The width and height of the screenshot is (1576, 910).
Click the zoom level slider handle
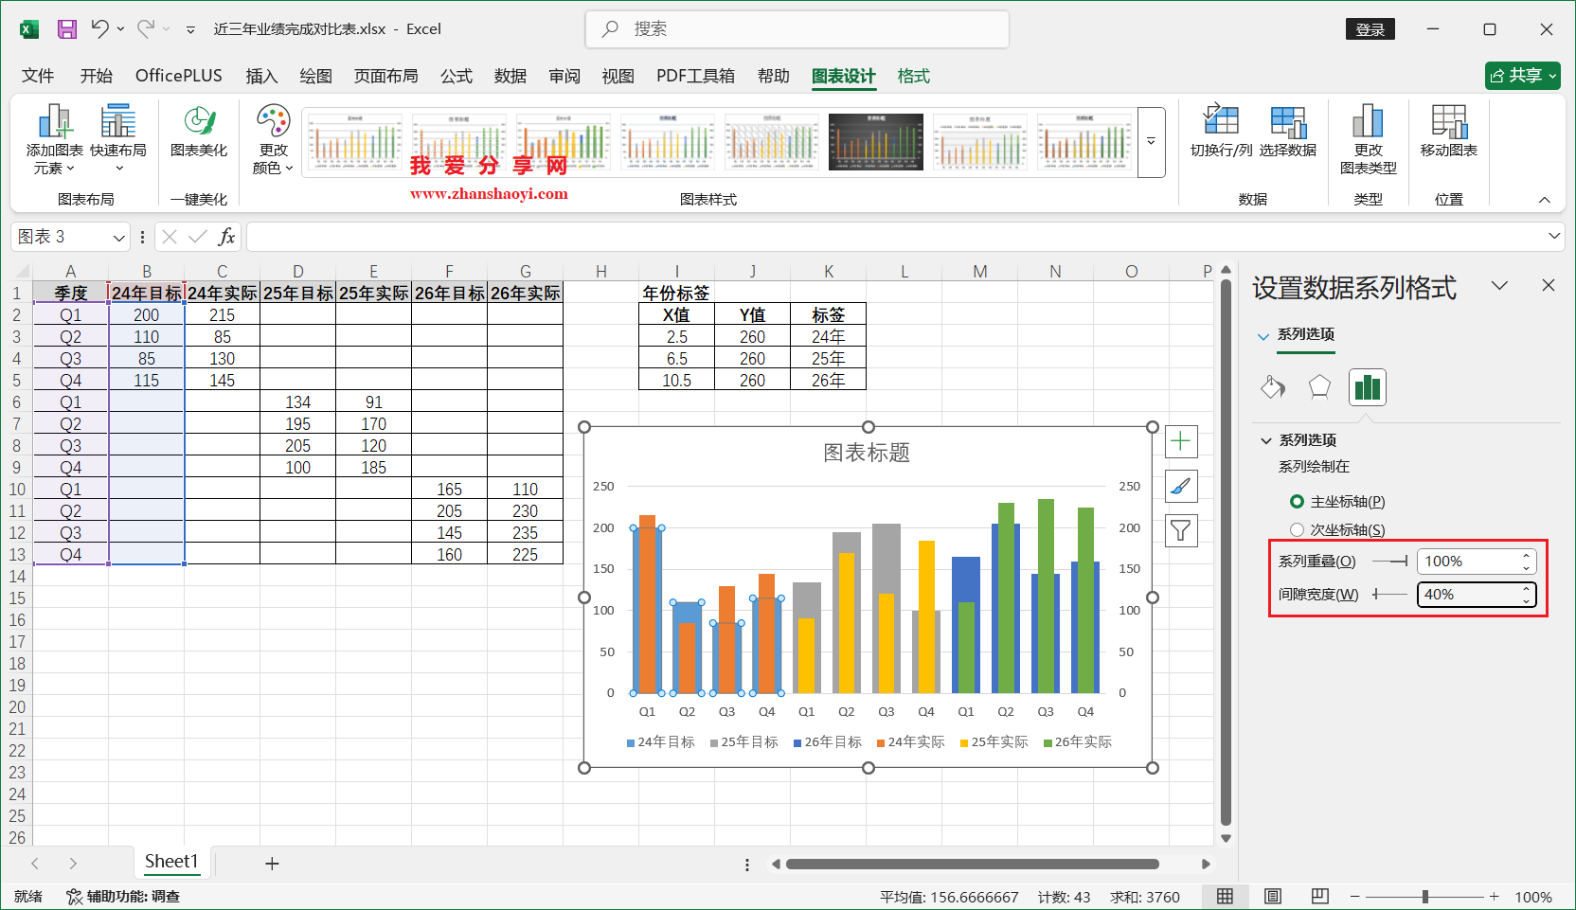1424,897
